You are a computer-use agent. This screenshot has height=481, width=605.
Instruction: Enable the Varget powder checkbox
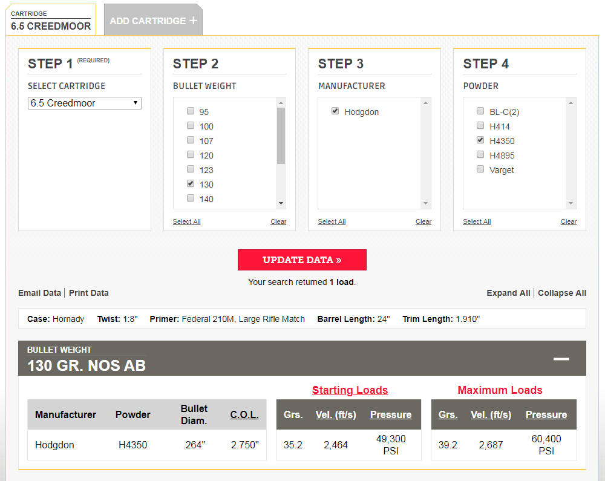(x=480, y=169)
